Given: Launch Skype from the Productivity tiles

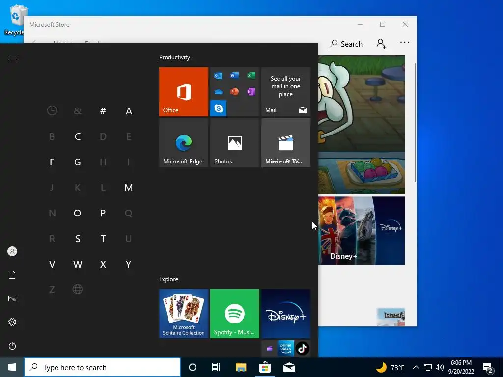Looking at the screenshot, I should pos(219,108).
